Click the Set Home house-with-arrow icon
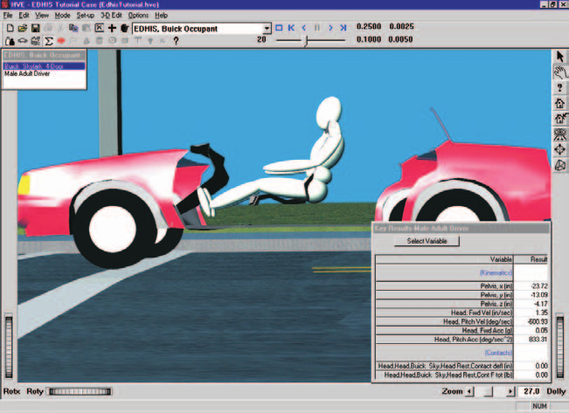This screenshot has width=569, height=413. click(560, 119)
